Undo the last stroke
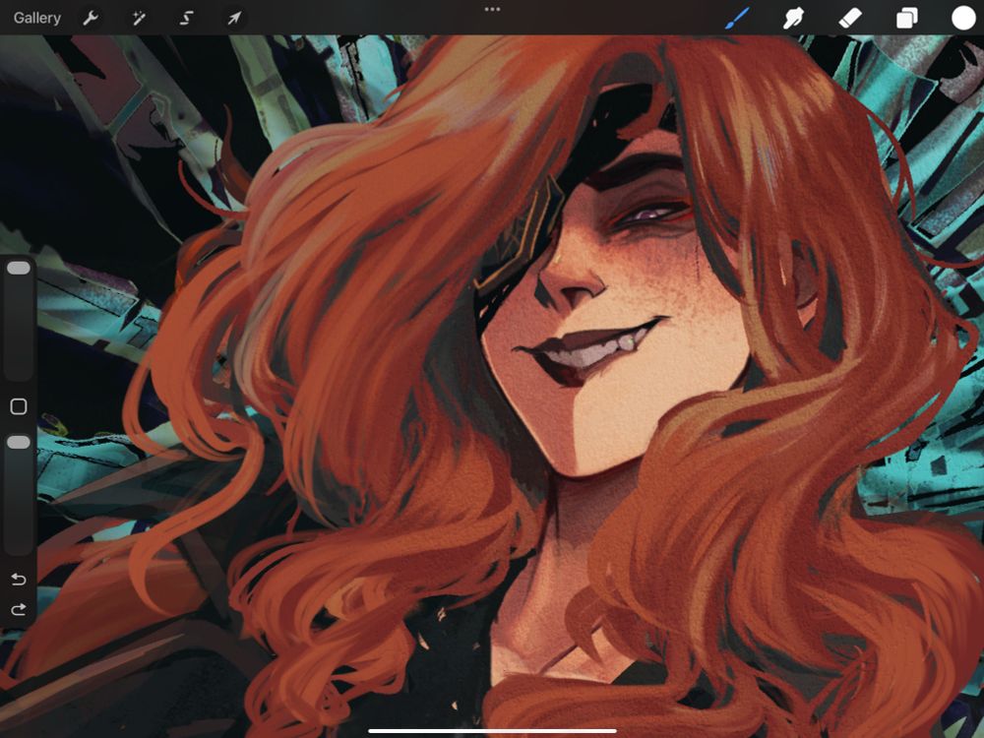Image resolution: width=984 pixels, height=738 pixels. [x=18, y=579]
